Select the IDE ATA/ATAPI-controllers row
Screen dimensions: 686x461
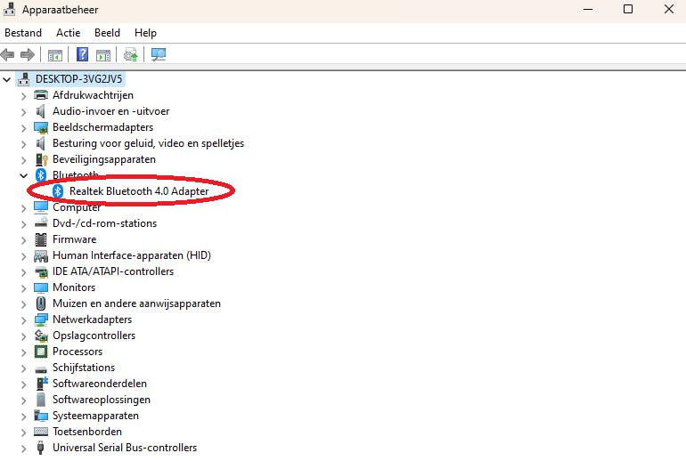[113, 271]
